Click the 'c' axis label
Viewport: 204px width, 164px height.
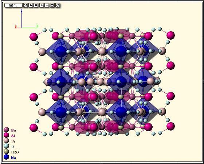tap(21, 10)
